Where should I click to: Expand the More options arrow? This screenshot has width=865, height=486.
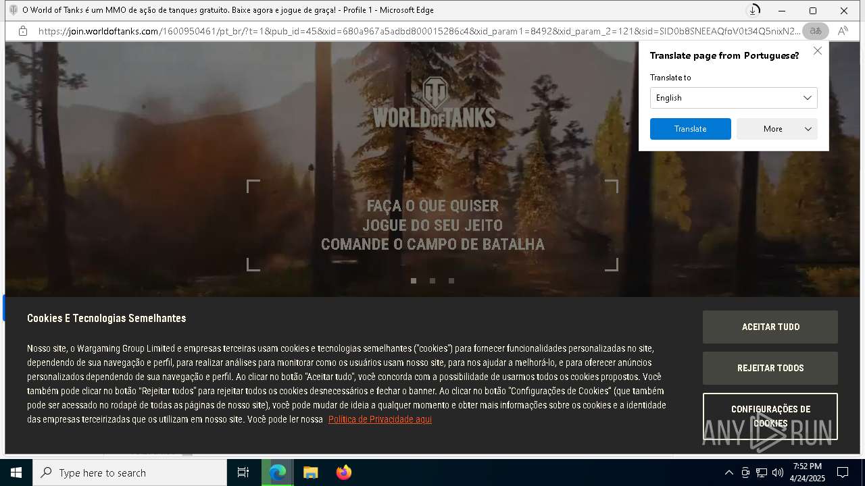808,129
